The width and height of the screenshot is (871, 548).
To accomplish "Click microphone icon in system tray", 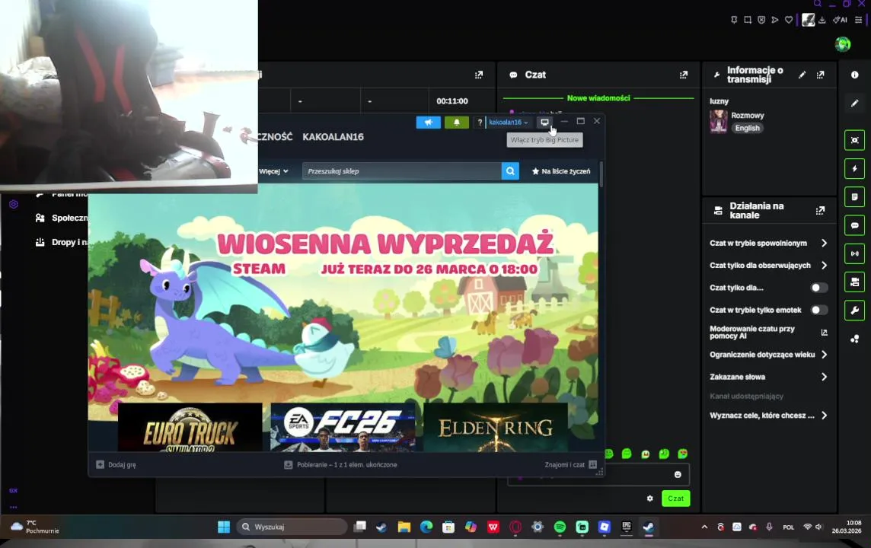I will (769, 527).
